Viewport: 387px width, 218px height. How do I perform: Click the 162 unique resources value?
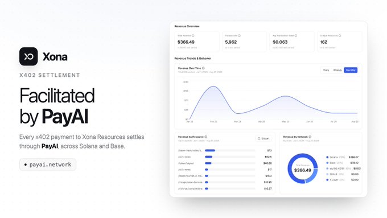click(x=324, y=42)
